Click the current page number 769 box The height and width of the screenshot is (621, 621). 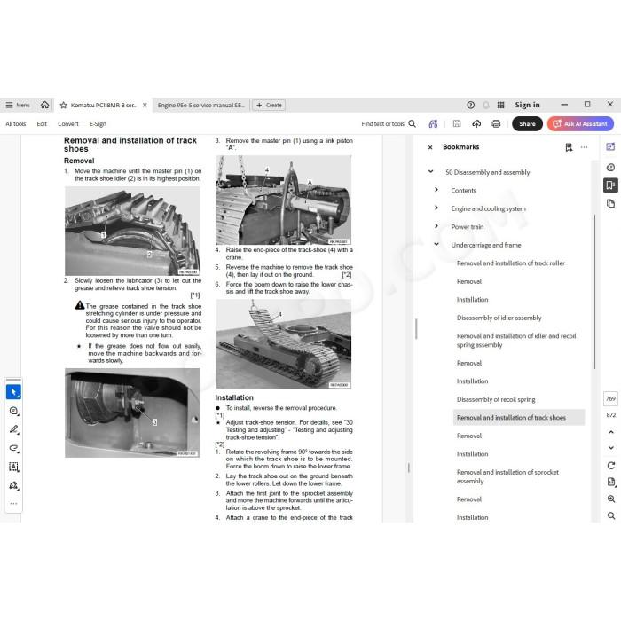coord(610,398)
